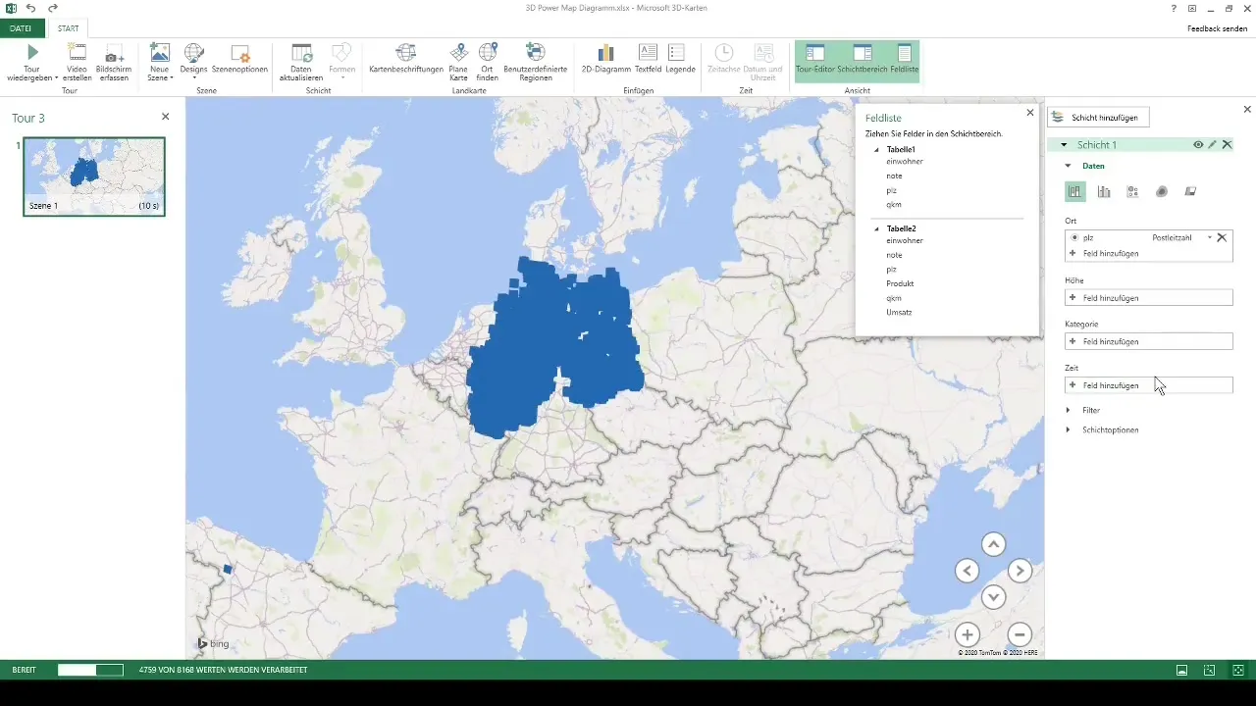
Task: Add a new scene with Neue Szene
Action: coord(159,62)
